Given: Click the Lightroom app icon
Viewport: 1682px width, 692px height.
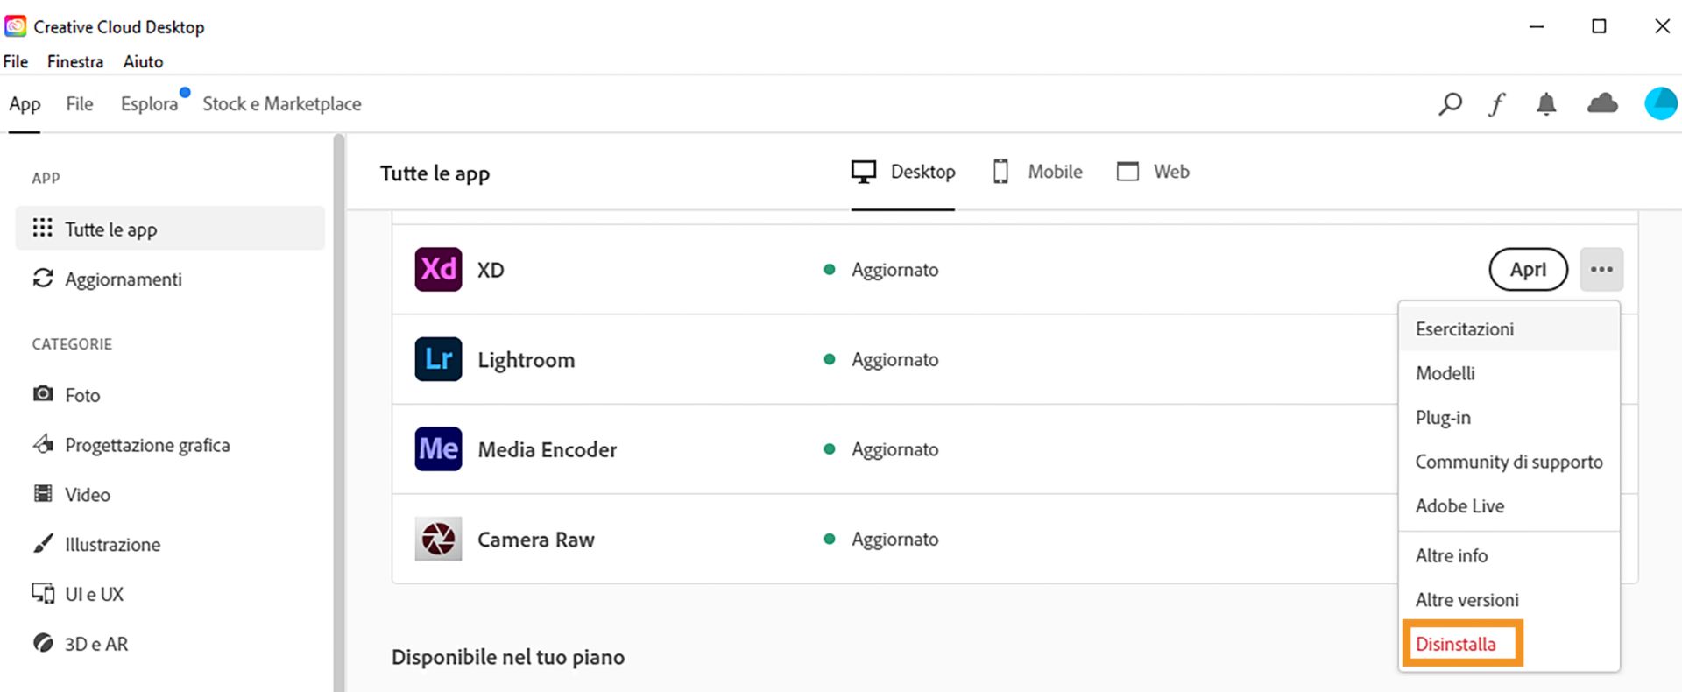Looking at the screenshot, I should coord(438,359).
